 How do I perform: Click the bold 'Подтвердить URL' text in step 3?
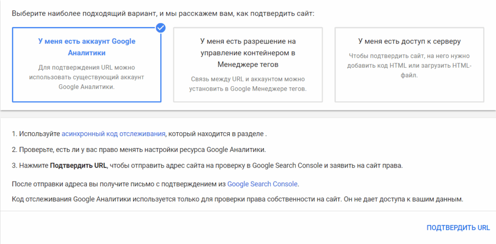tap(78, 166)
